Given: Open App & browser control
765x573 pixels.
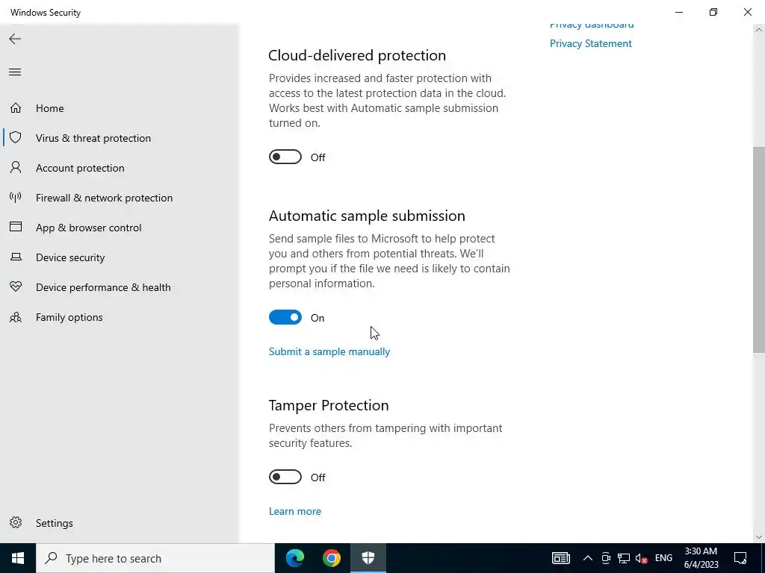Looking at the screenshot, I should pos(88,228).
